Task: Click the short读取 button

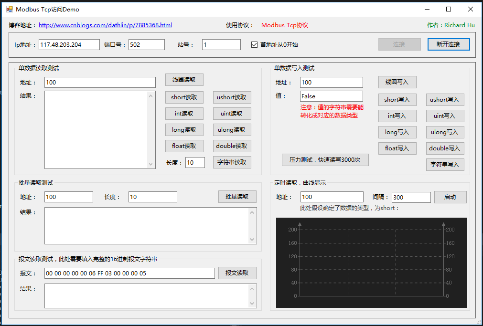Action: (x=184, y=97)
